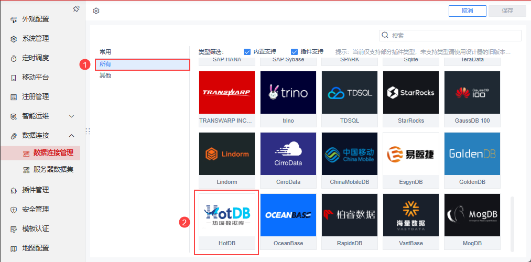The image size is (531, 262).
Task: Click the 地图配置 map icon
Action: [14, 248]
